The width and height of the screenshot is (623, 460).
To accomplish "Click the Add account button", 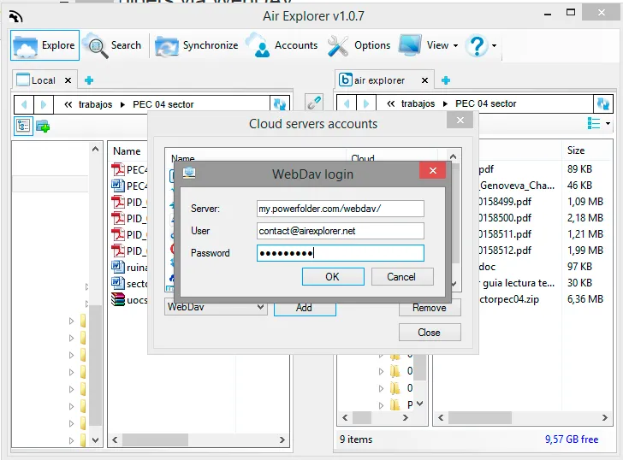I will pyautogui.click(x=305, y=308).
